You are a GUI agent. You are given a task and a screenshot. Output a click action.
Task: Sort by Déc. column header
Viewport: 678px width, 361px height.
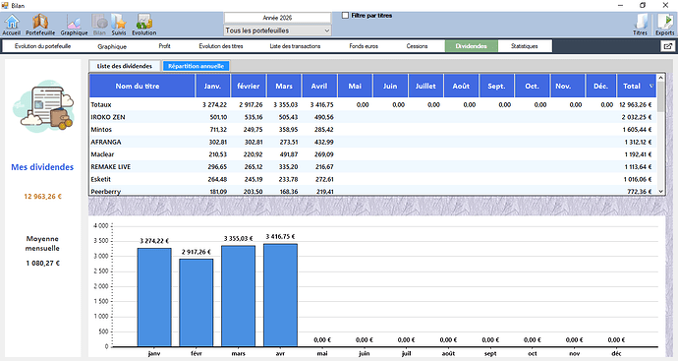tap(600, 87)
